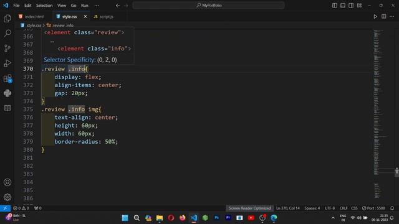The height and width of the screenshot is (224, 399).
Task: Toggle Secondary Side Bar layout icon
Action: (x=351, y=6)
